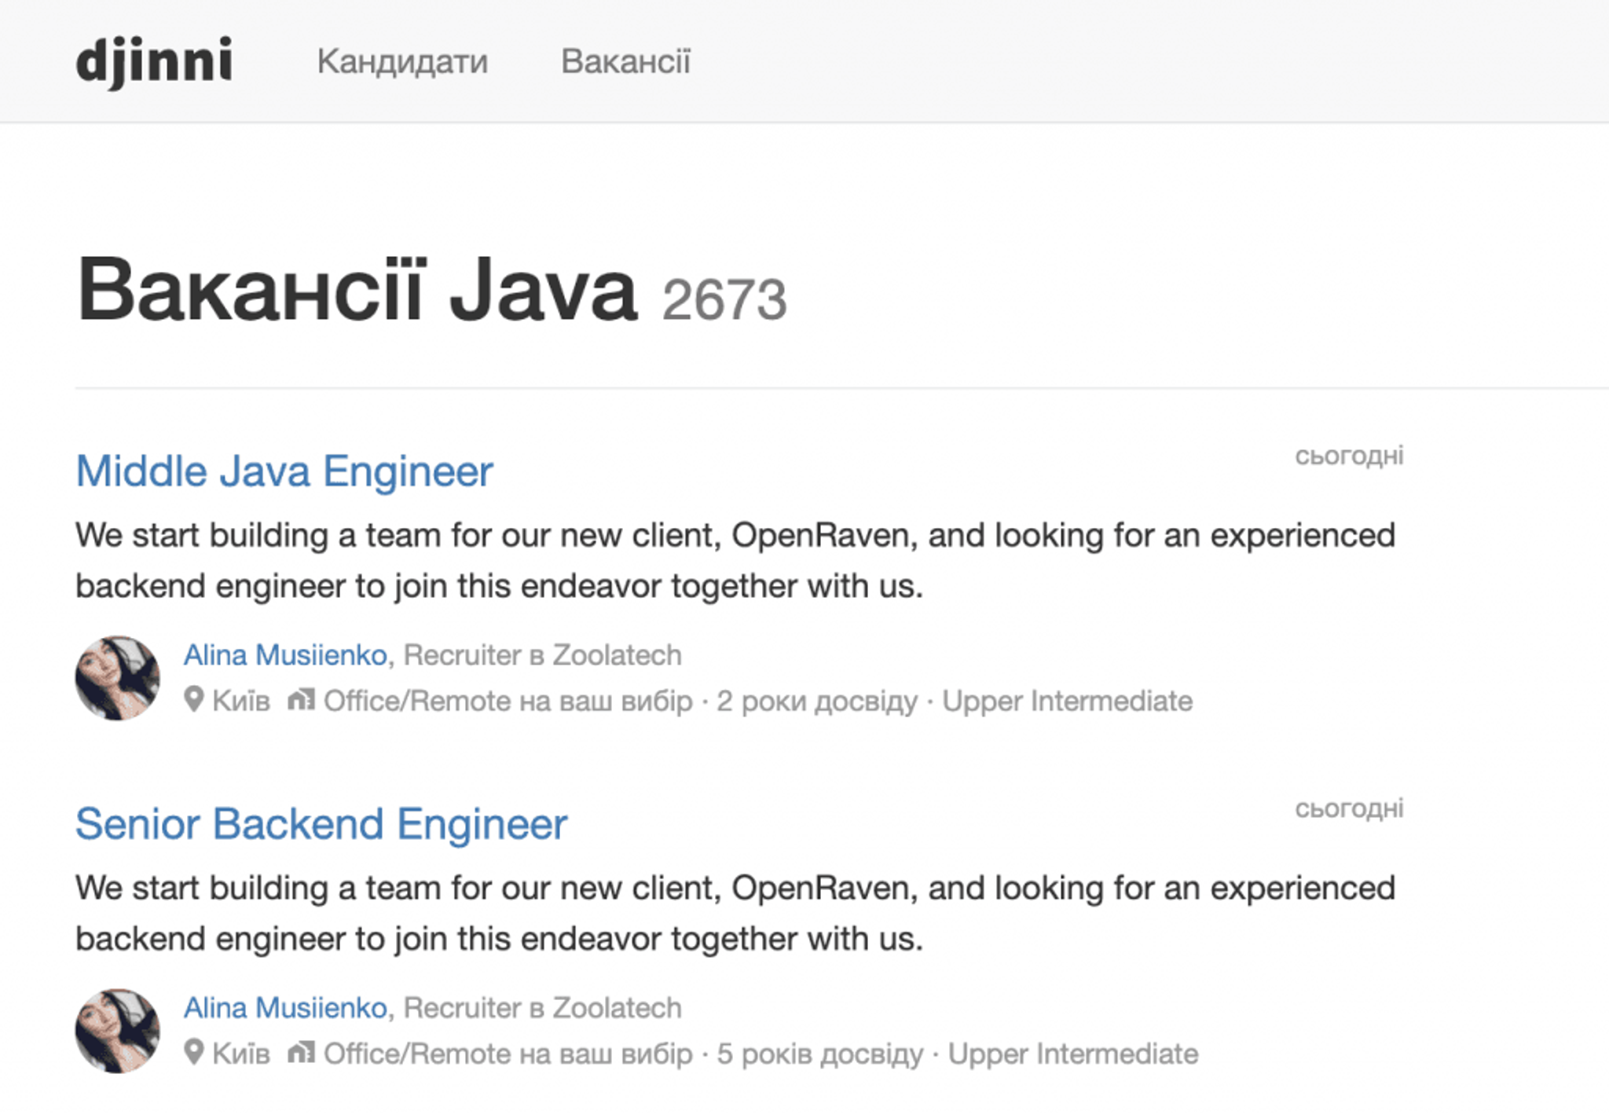Open Alina Musiienko profile under Senior Backend Engineer
The height and width of the screenshot is (1114, 1609).
[x=285, y=1007]
